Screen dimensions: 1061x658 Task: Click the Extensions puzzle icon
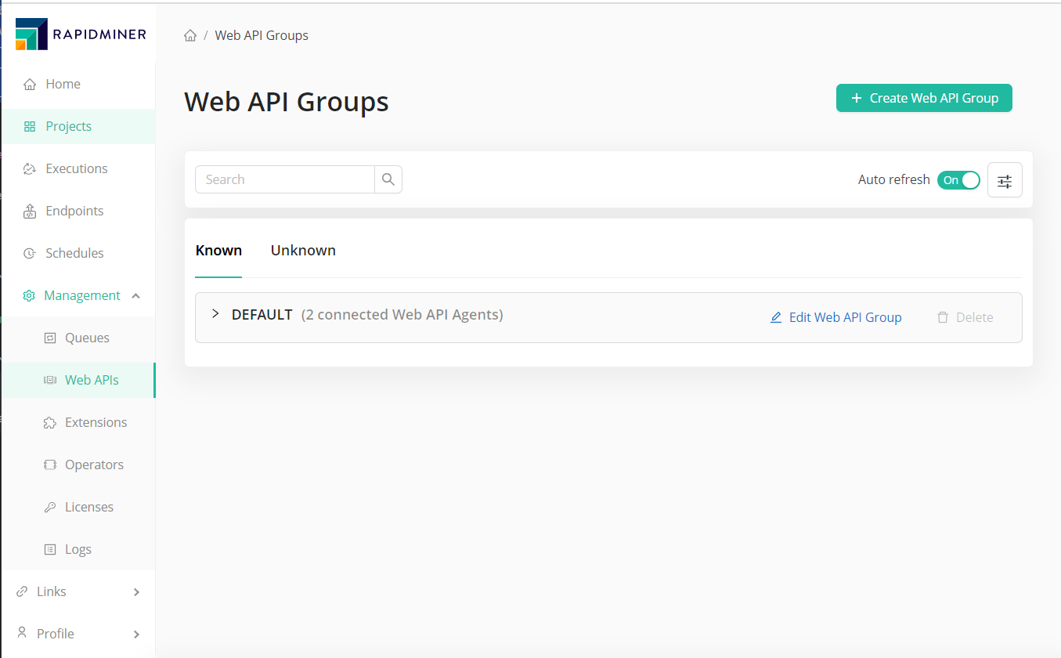tap(49, 421)
